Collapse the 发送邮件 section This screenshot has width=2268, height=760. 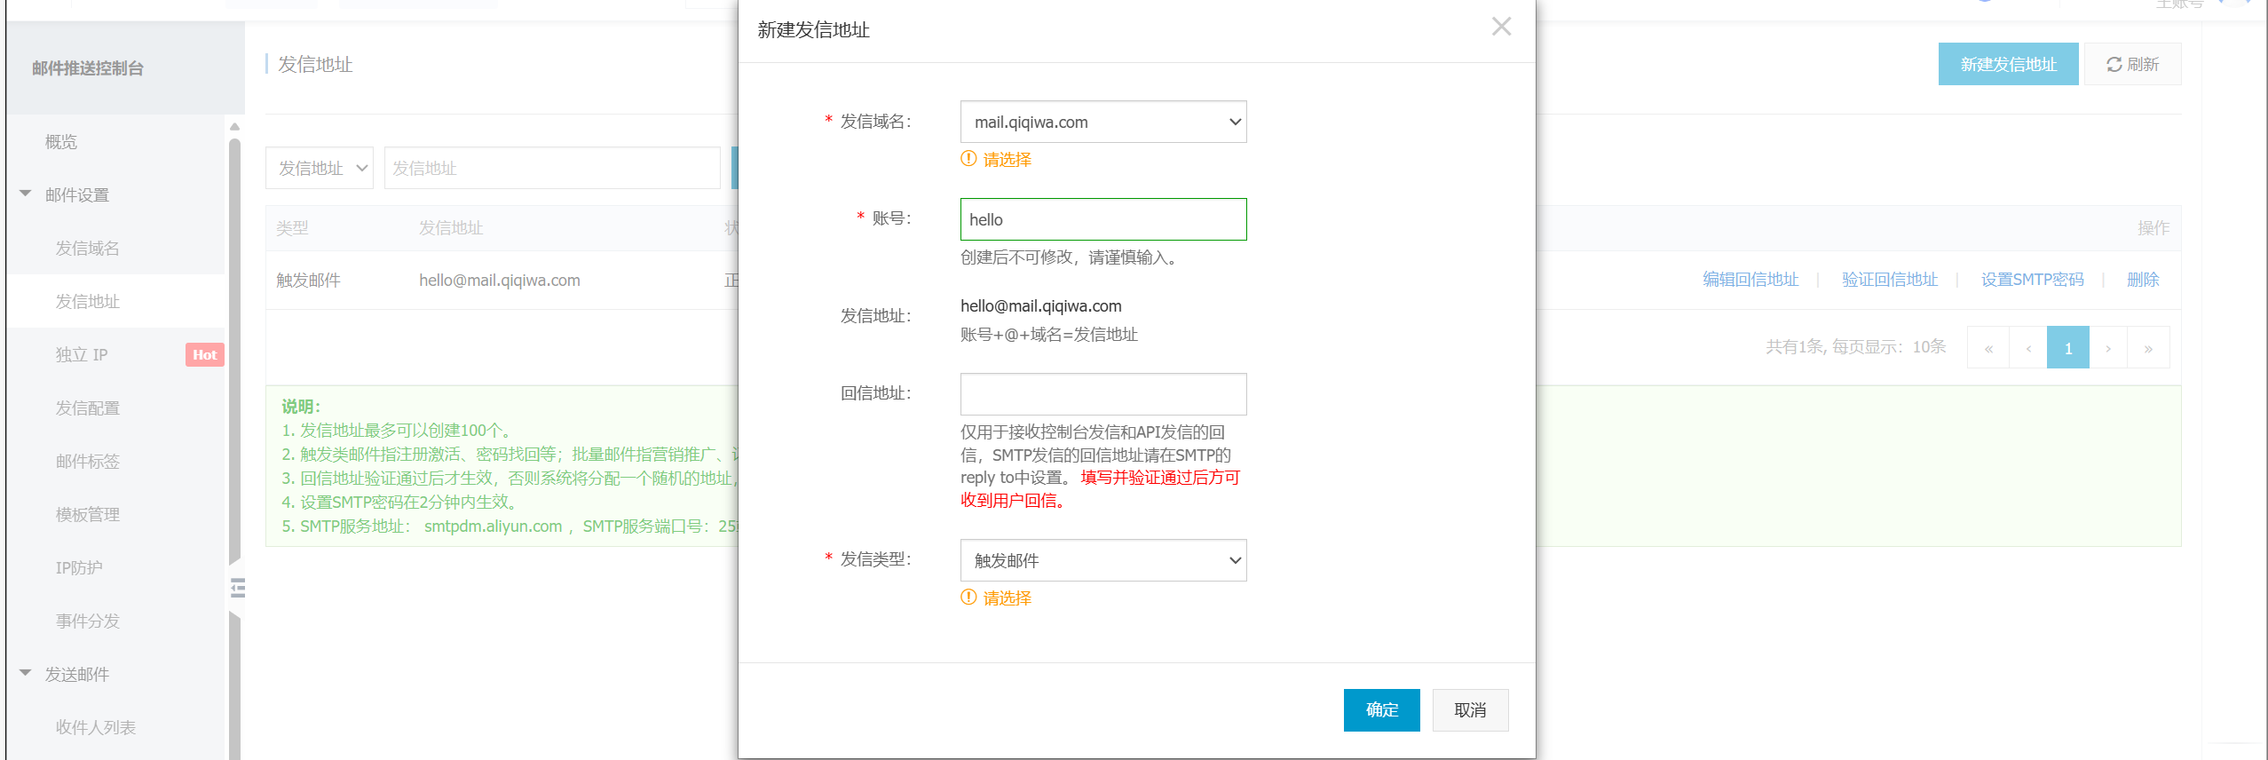pyautogui.click(x=25, y=673)
